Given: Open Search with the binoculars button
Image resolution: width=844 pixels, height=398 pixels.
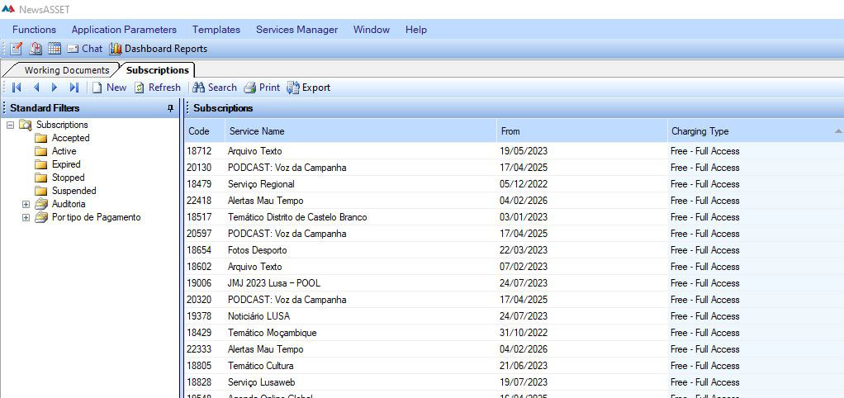Looking at the screenshot, I should coord(215,88).
